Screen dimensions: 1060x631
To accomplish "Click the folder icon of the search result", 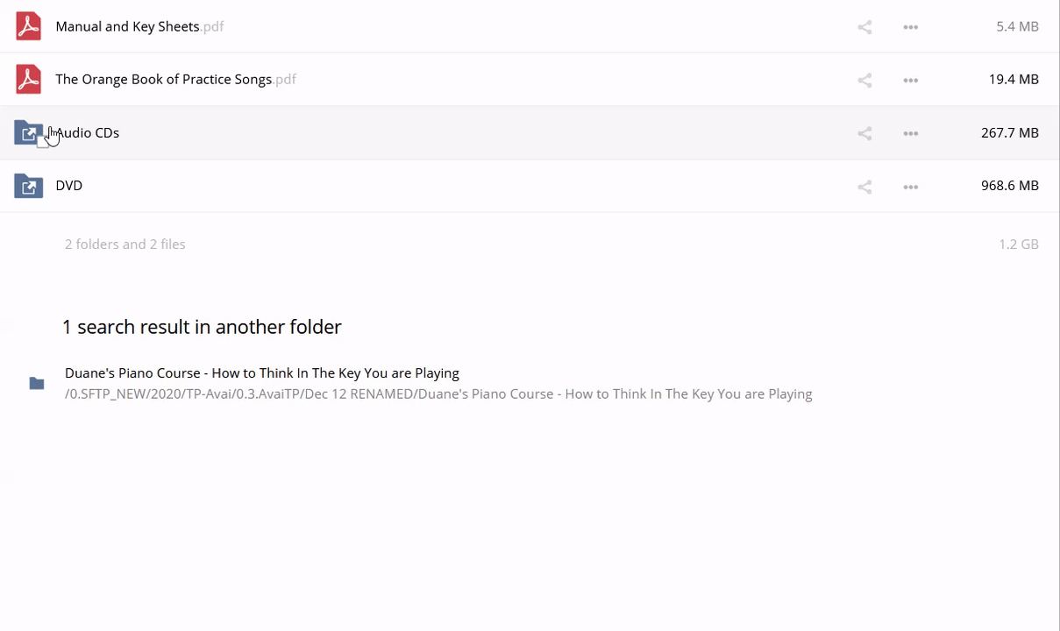I will tap(37, 383).
